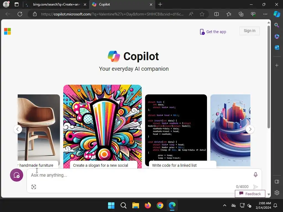This screenshot has height=212, width=283.
Task: Click the sidebar Search icon
Action: point(277,25)
